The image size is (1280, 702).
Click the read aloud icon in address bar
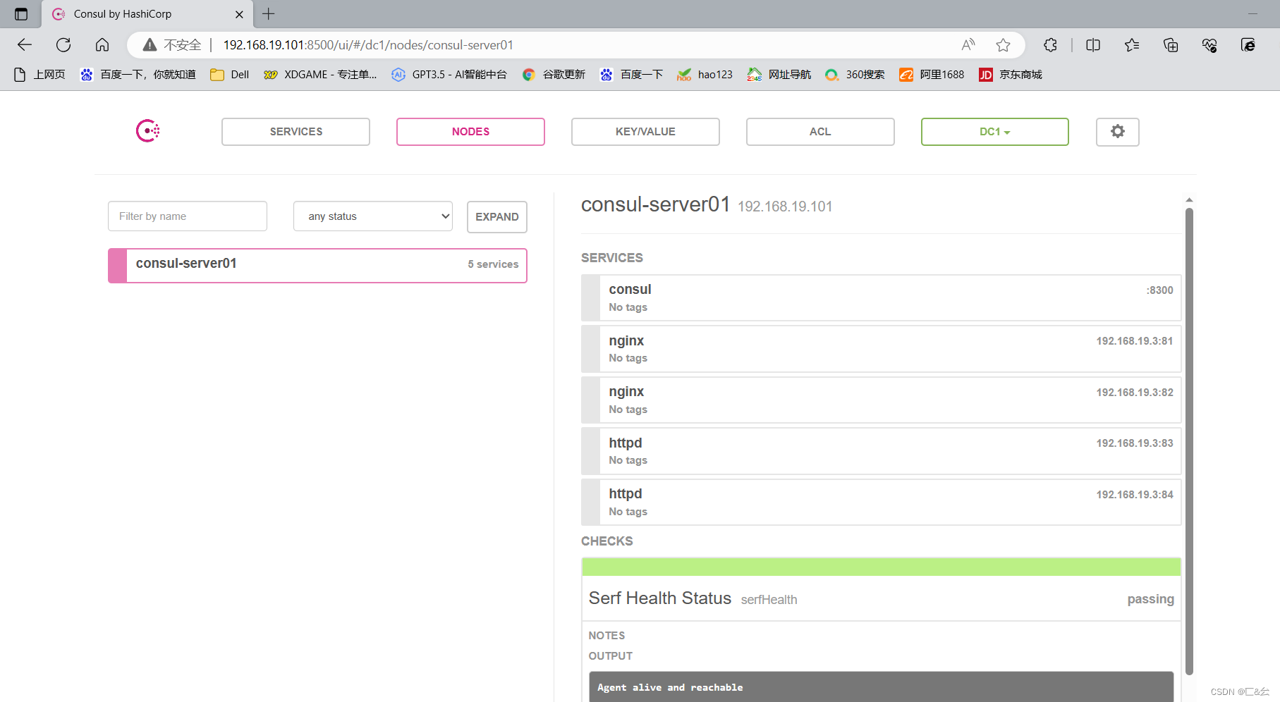(x=968, y=44)
